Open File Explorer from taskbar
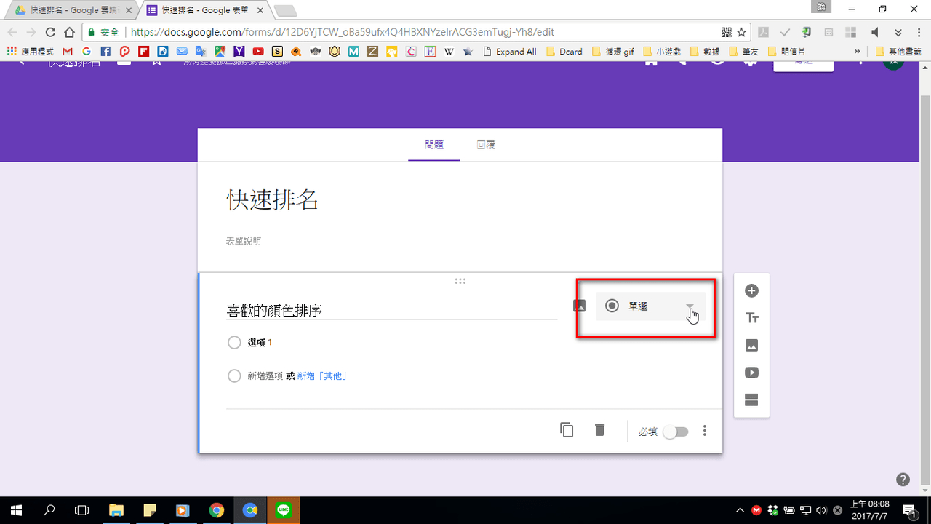Viewport: 931px width, 524px height. (116, 510)
